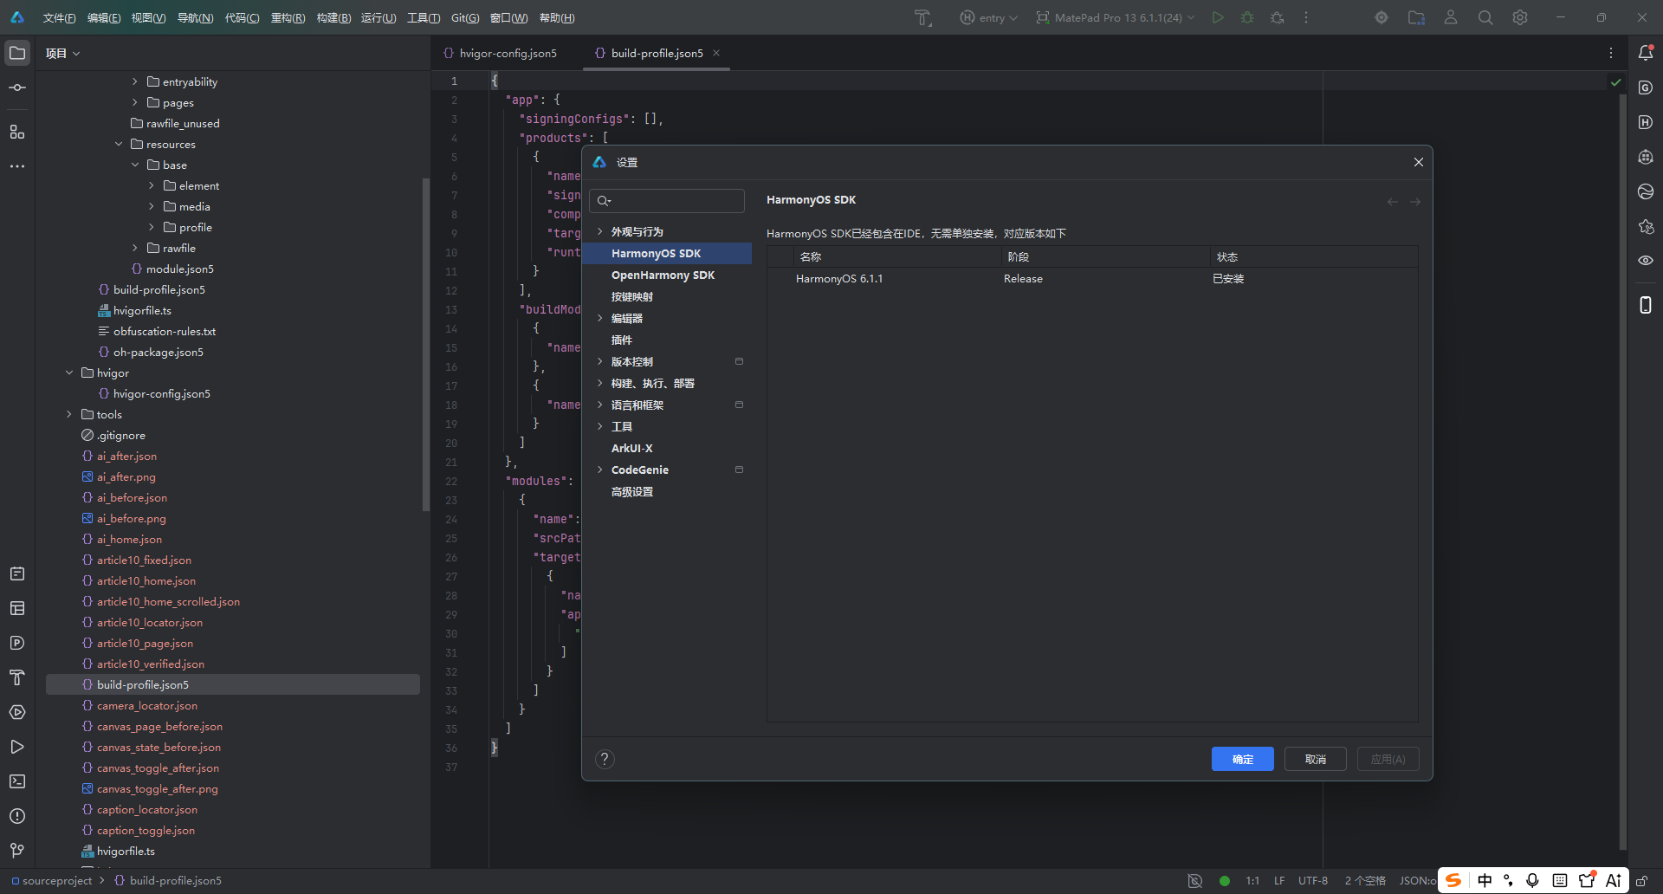Select the HarmonyOS 6.1.1 SDK row
Image resolution: width=1663 pixels, height=894 pixels.
1092,278
